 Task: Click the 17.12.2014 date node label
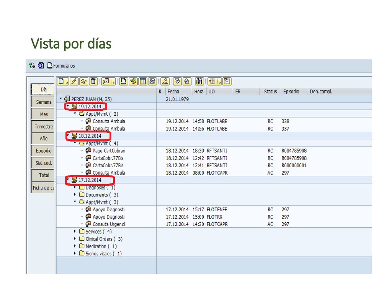pos(90,180)
